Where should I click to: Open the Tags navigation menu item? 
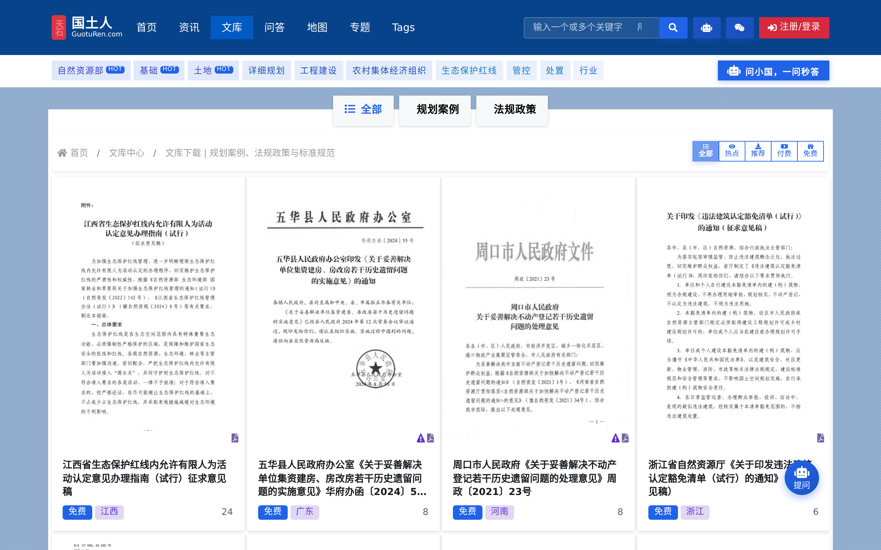403,27
